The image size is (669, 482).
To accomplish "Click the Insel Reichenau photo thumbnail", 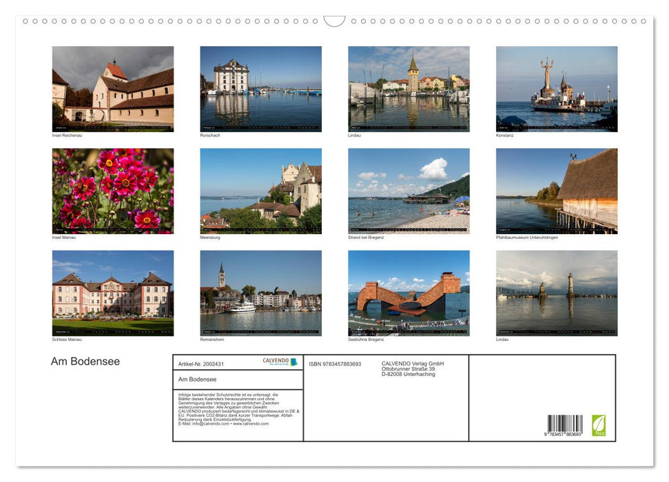I will pos(113,88).
